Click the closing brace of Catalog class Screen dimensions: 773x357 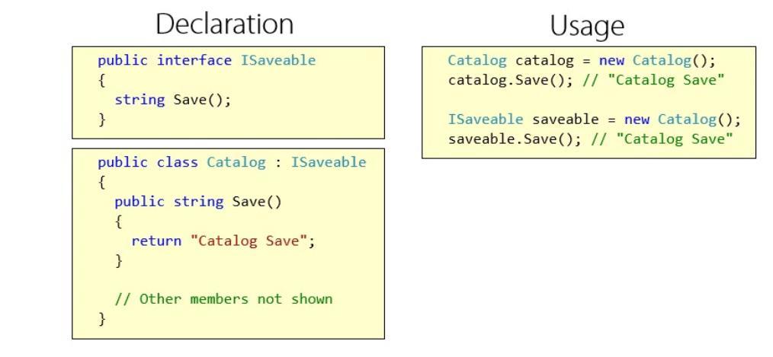pos(102,319)
